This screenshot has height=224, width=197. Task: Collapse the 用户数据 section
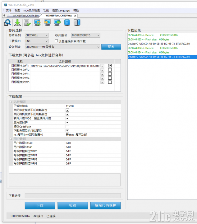click(11, 139)
